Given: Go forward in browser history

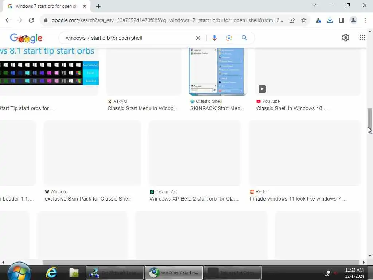Looking at the screenshot, I should 20,20.
